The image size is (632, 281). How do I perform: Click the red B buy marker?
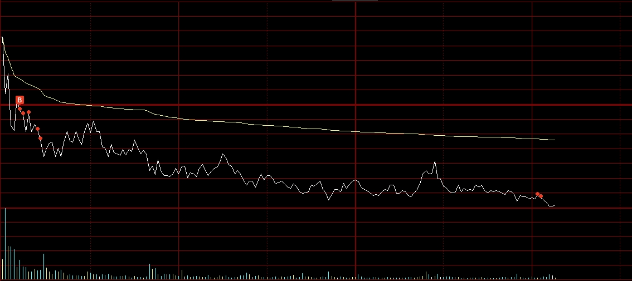coord(20,100)
